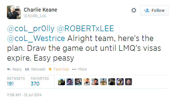Open the @coL_Westrice mention
The image size is (177, 106).
click(36, 38)
